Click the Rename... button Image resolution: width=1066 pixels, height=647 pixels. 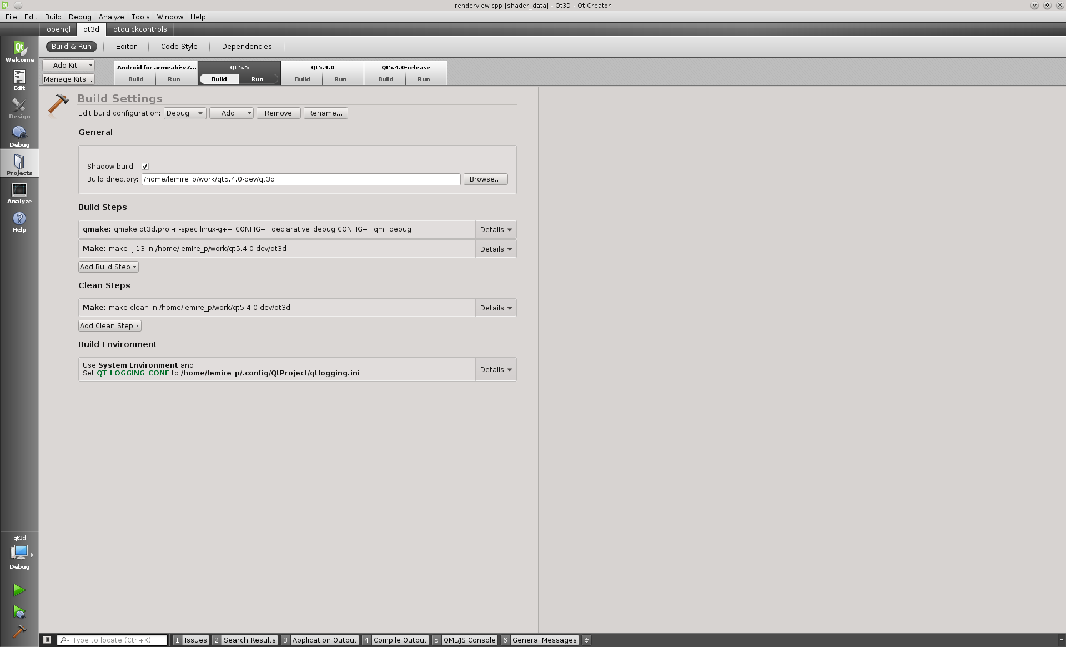coord(325,113)
